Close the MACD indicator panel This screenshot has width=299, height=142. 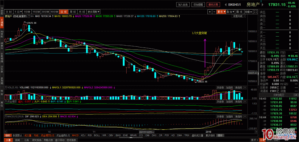tap(245, 117)
